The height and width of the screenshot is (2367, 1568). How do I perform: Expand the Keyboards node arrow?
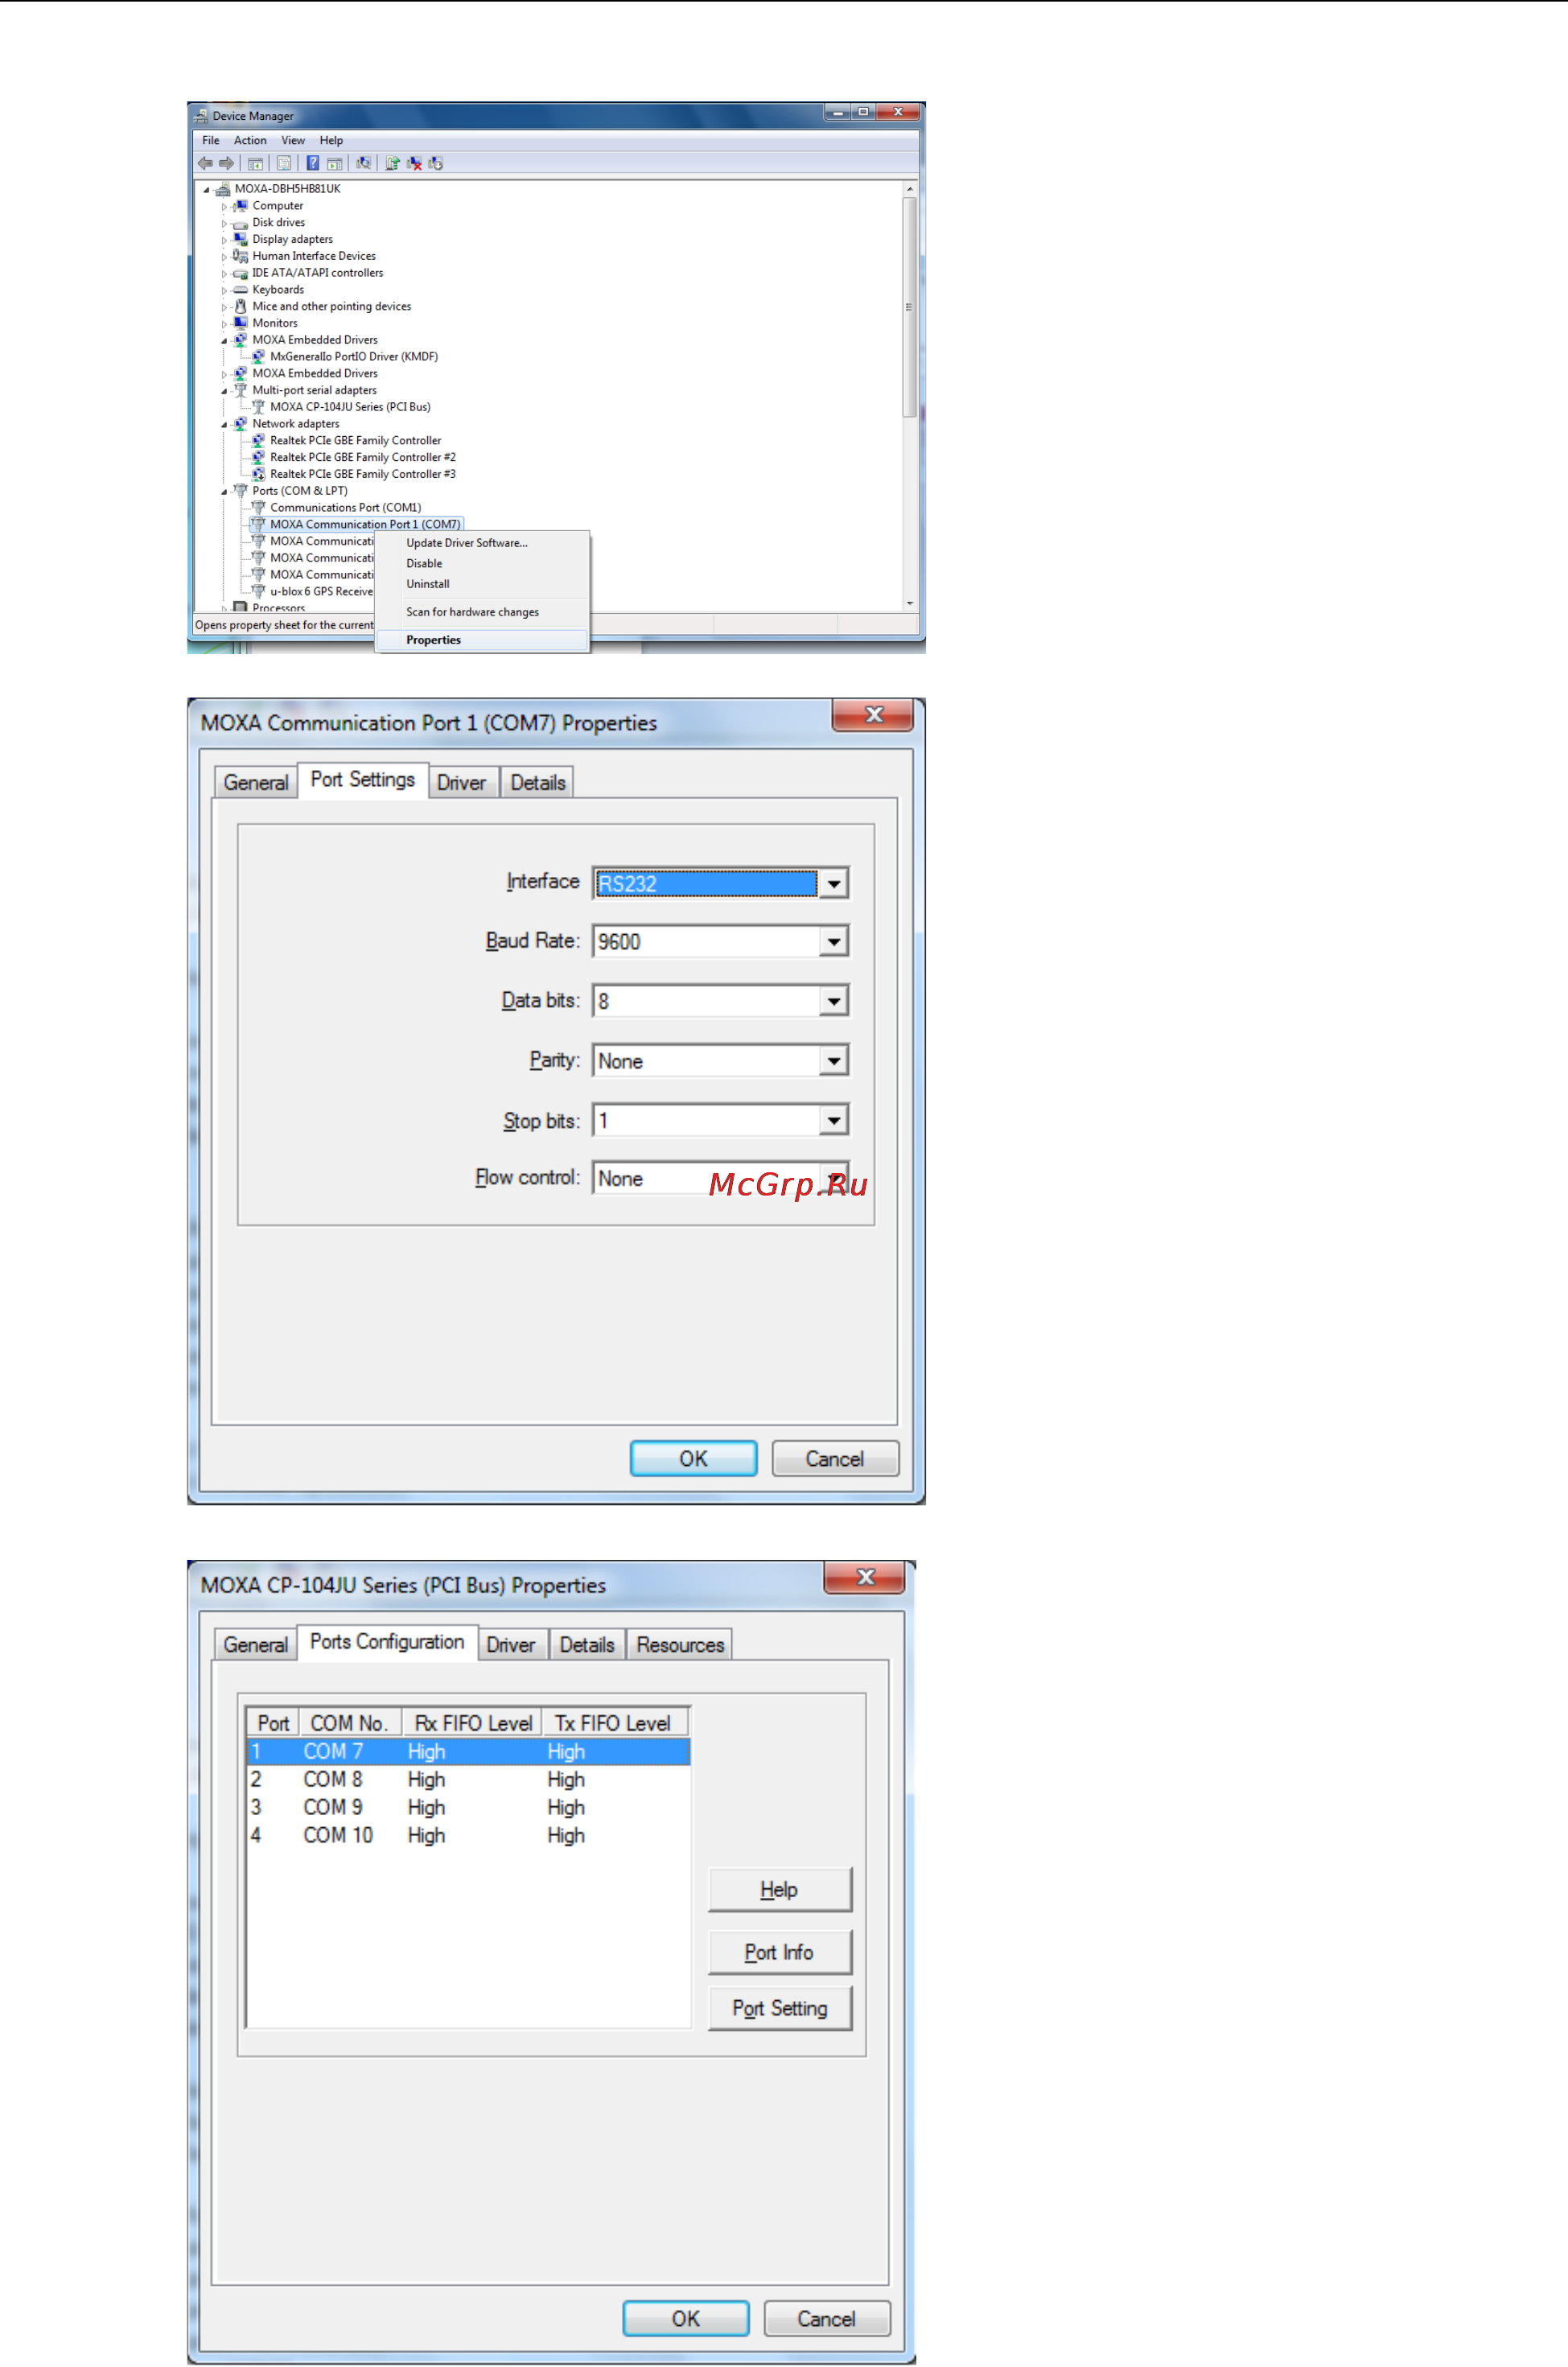(x=224, y=291)
